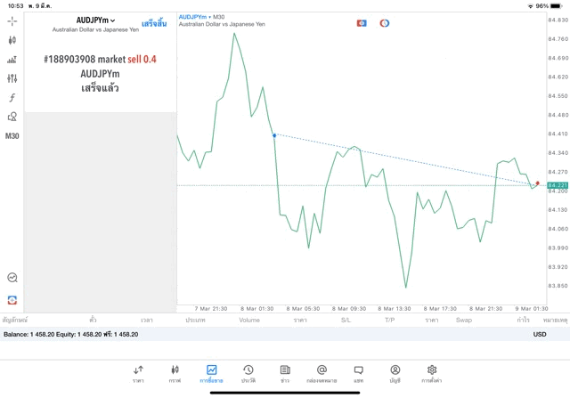Click the 83.850 price axis label

pyautogui.click(x=558, y=286)
